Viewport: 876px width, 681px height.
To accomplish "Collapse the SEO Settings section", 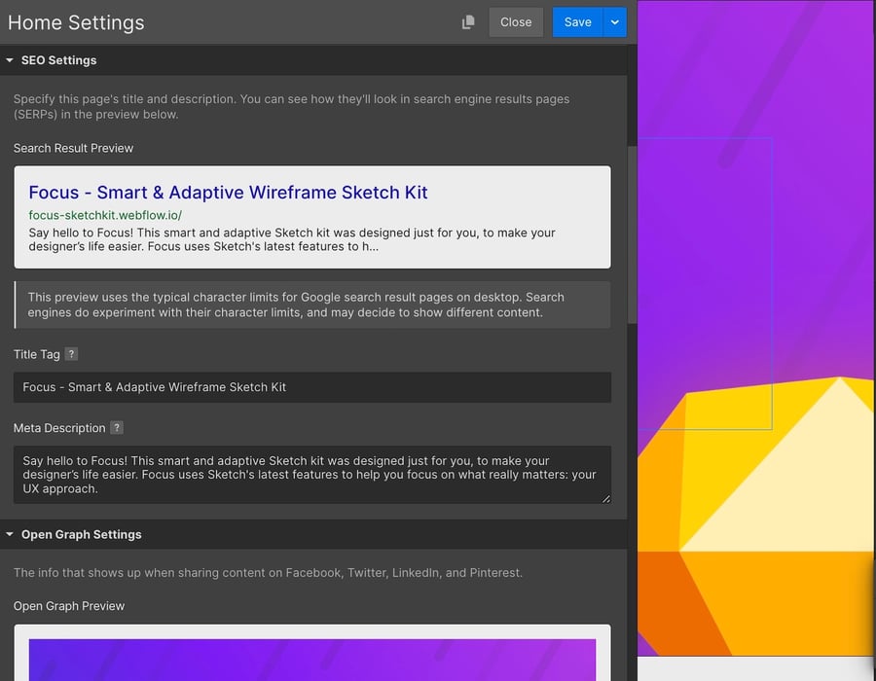I will pos(10,60).
